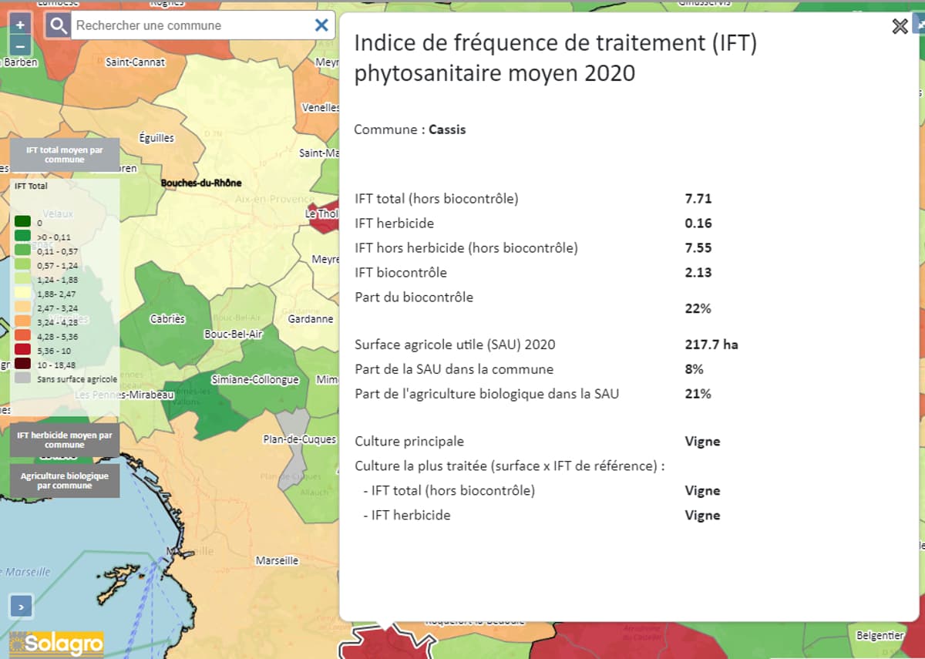Show Agriculture biologique par commune layer

(x=64, y=481)
